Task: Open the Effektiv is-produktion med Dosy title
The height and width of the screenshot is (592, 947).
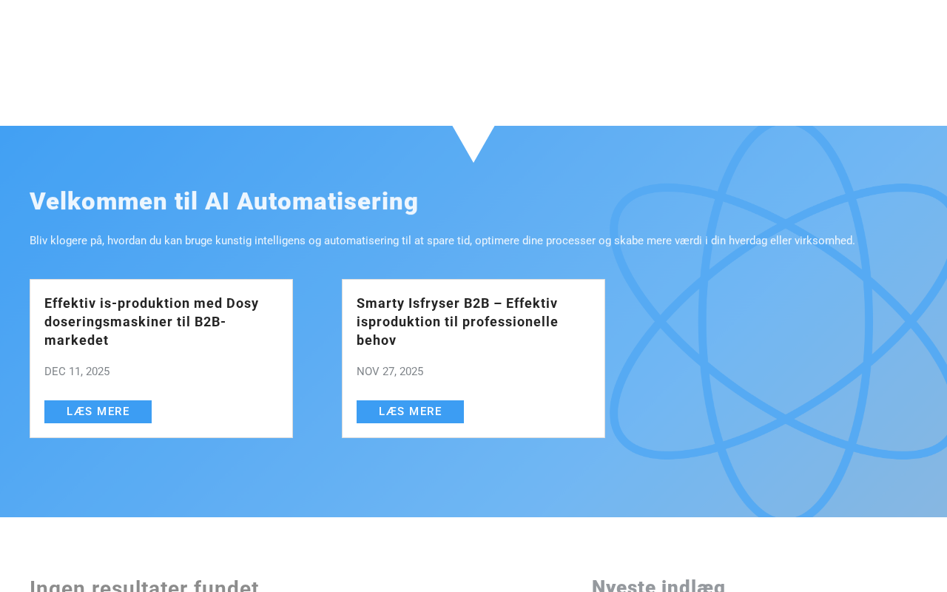Action: pyautogui.click(x=152, y=322)
